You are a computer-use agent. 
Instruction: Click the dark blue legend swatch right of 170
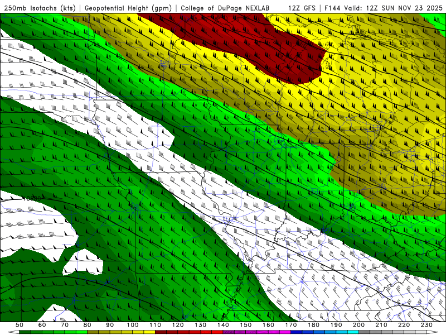(297, 332)
